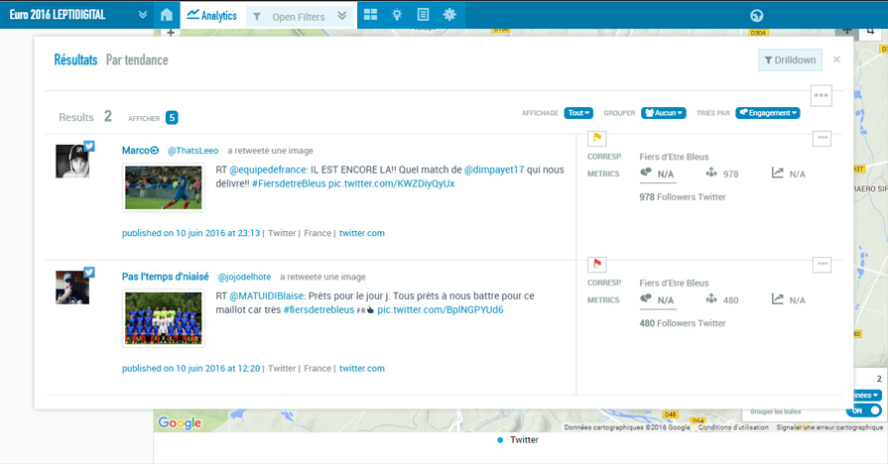Open the pic.twitter.com/KWZDiyQyUx link
Image resolution: width=888 pixels, height=464 pixels.
[x=391, y=183]
